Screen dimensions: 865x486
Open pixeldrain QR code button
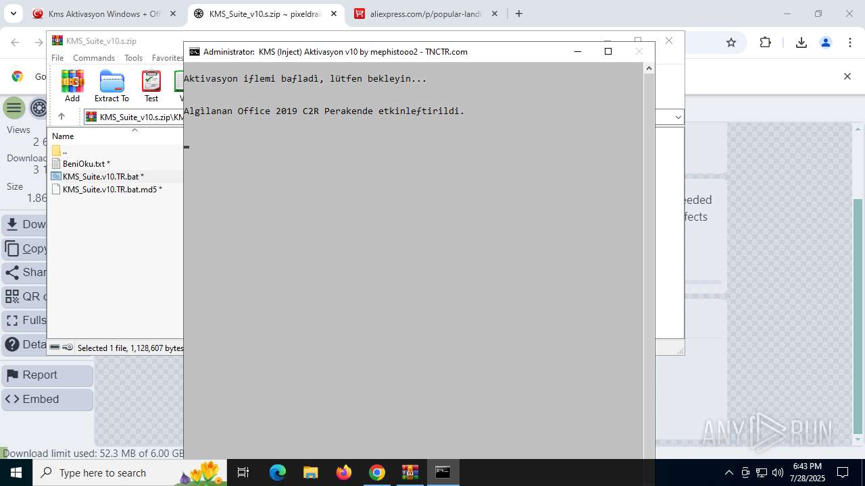click(x=25, y=296)
